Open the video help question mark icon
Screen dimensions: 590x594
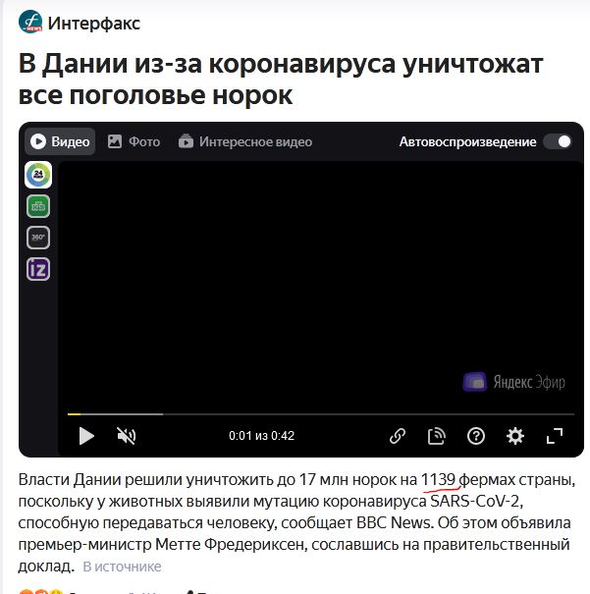coord(476,436)
